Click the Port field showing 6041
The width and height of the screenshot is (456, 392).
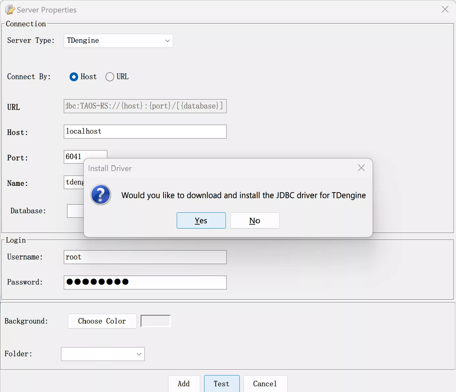[x=85, y=157]
